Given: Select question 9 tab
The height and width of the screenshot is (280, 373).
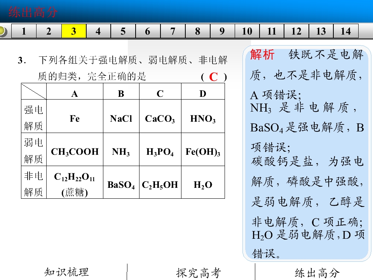Looking at the screenshot, I should click(x=222, y=31).
